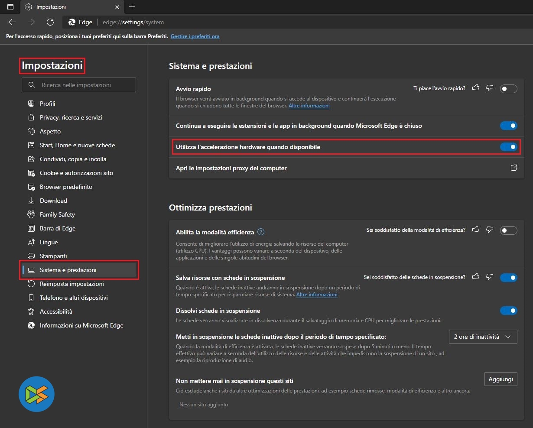This screenshot has width=533, height=428.
Task: Click the Ricerca nelle impostazioni search field
Action: [79, 85]
